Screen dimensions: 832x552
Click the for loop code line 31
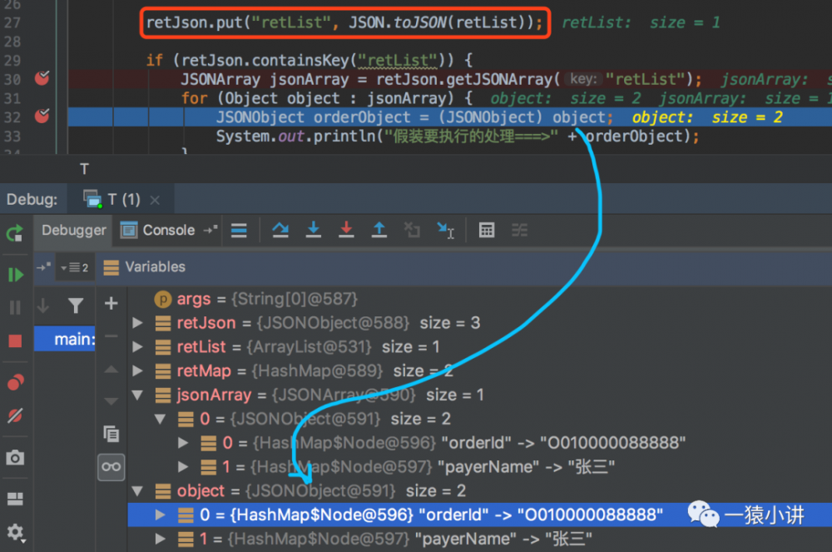[x=327, y=99]
